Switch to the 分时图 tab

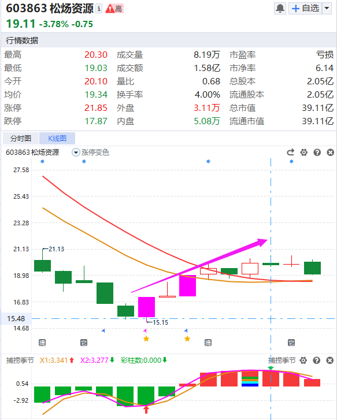point(21,139)
